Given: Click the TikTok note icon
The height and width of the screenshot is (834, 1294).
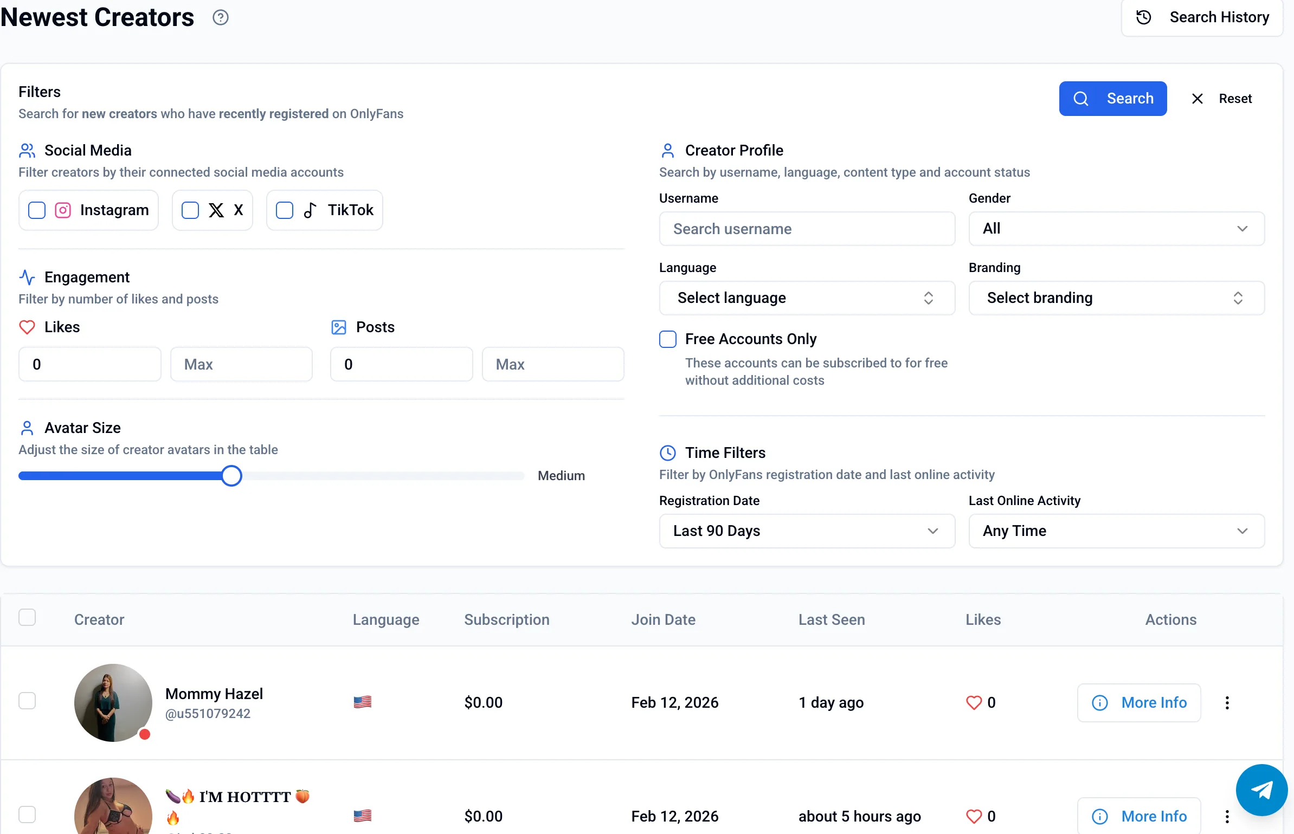Looking at the screenshot, I should (310, 210).
